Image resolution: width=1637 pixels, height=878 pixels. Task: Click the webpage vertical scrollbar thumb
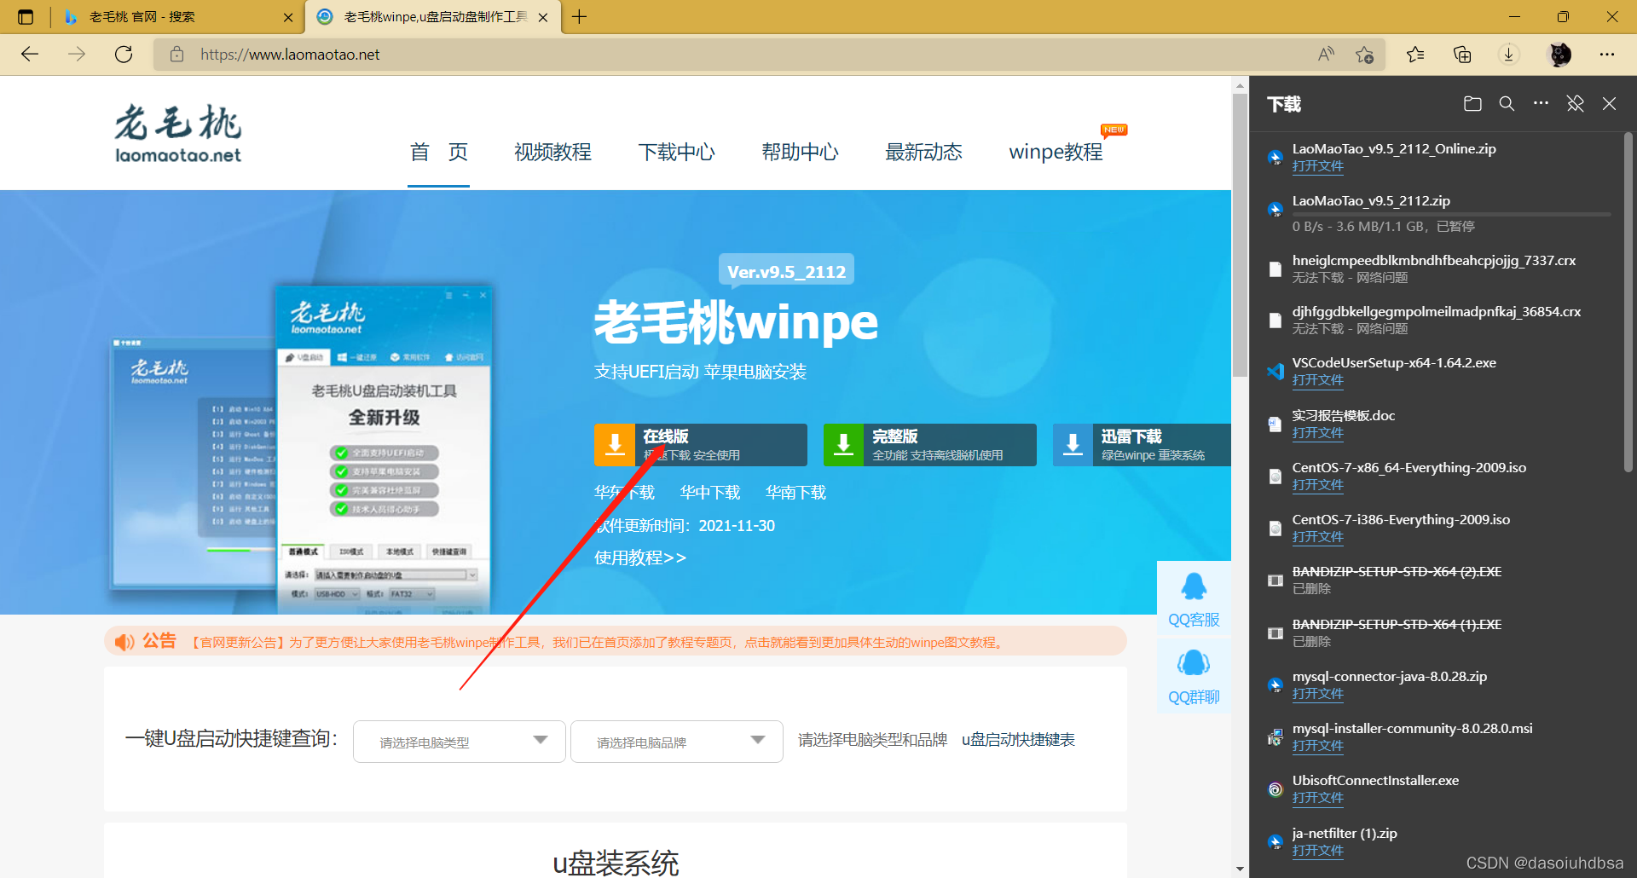[x=1240, y=234]
